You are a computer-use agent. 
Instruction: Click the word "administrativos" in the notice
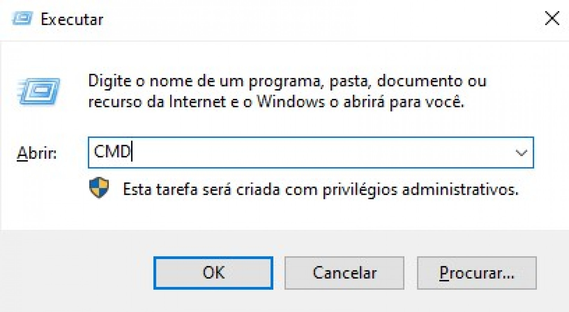[x=460, y=189]
